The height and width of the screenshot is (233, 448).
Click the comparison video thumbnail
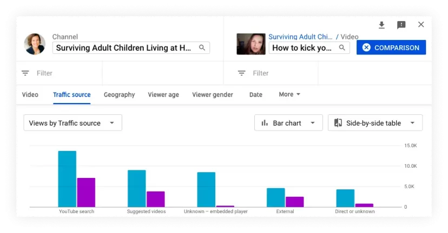(251, 44)
